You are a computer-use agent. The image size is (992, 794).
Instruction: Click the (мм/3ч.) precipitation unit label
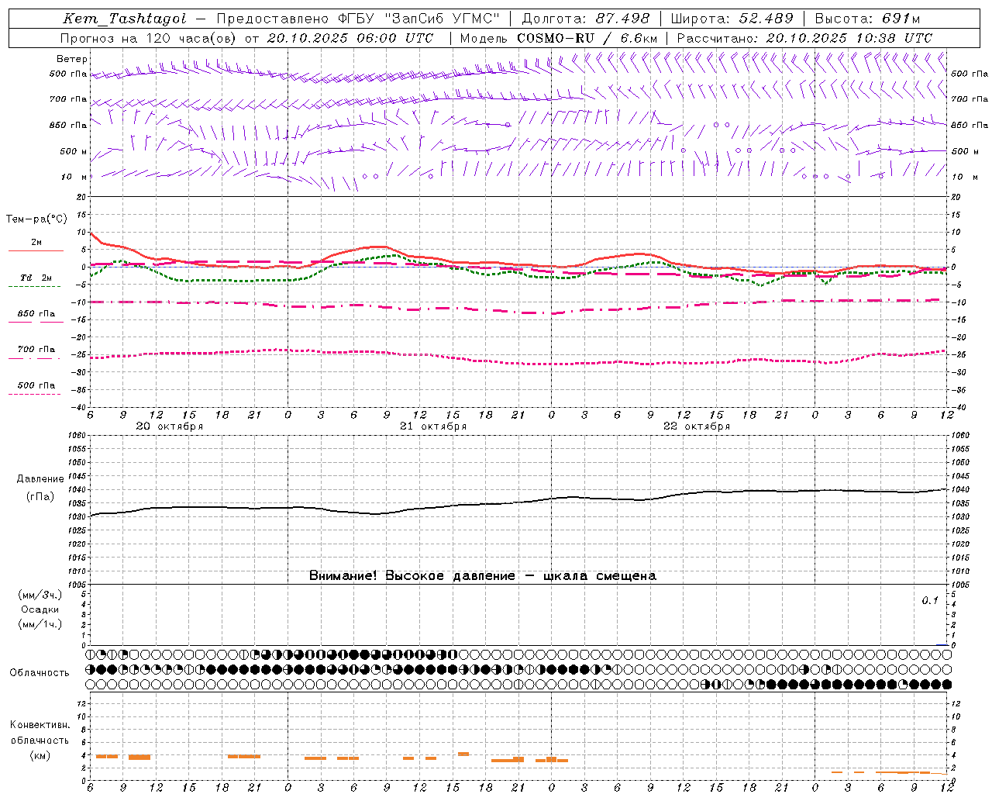(40, 595)
